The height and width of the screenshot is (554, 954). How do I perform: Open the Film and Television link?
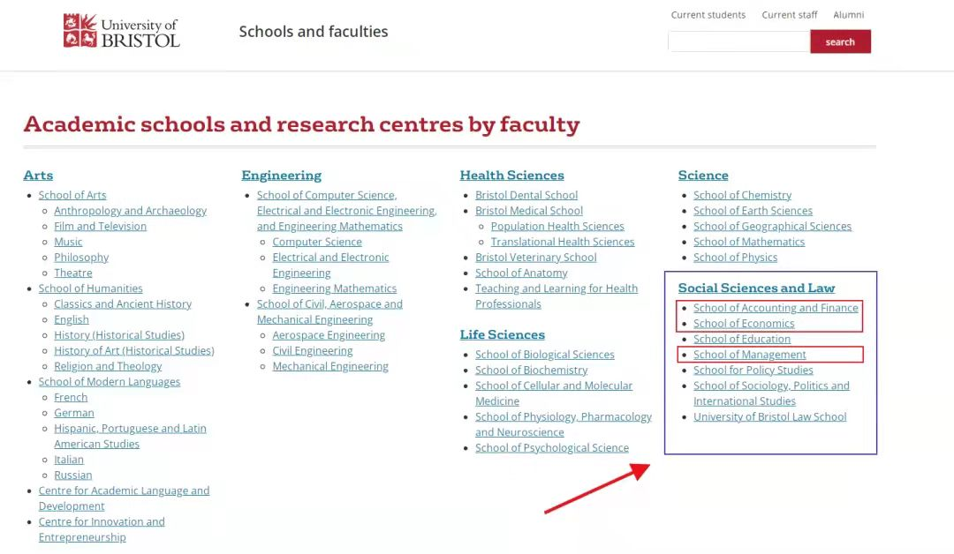pyautogui.click(x=101, y=226)
